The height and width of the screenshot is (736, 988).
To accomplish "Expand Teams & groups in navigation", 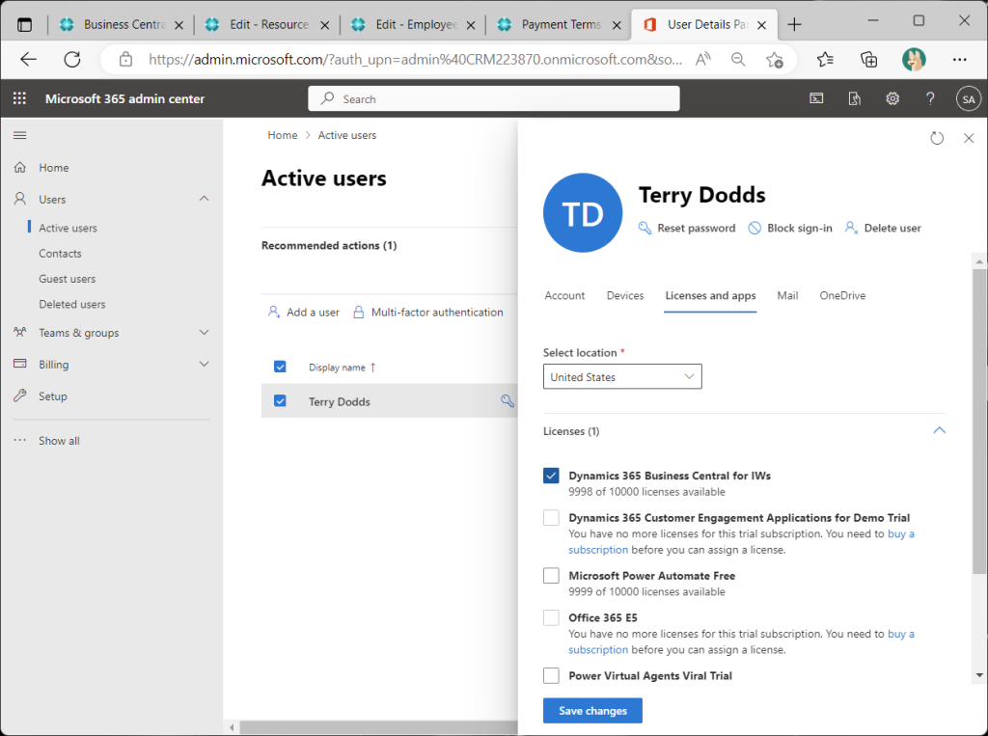I will [204, 332].
